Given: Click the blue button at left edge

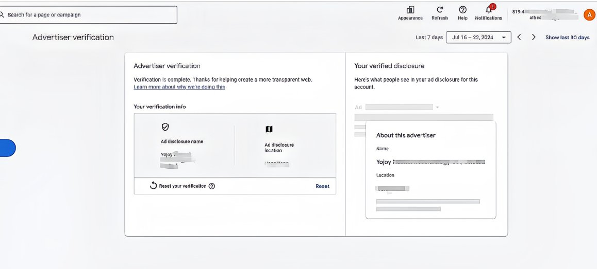Looking at the screenshot, I should pyautogui.click(x=8, y=148).
